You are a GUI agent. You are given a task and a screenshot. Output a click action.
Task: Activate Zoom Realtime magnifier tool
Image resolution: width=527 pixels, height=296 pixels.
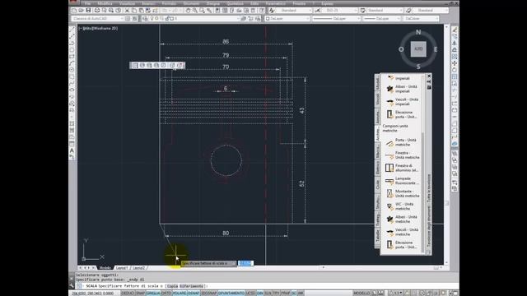click(x=195, y=11)
